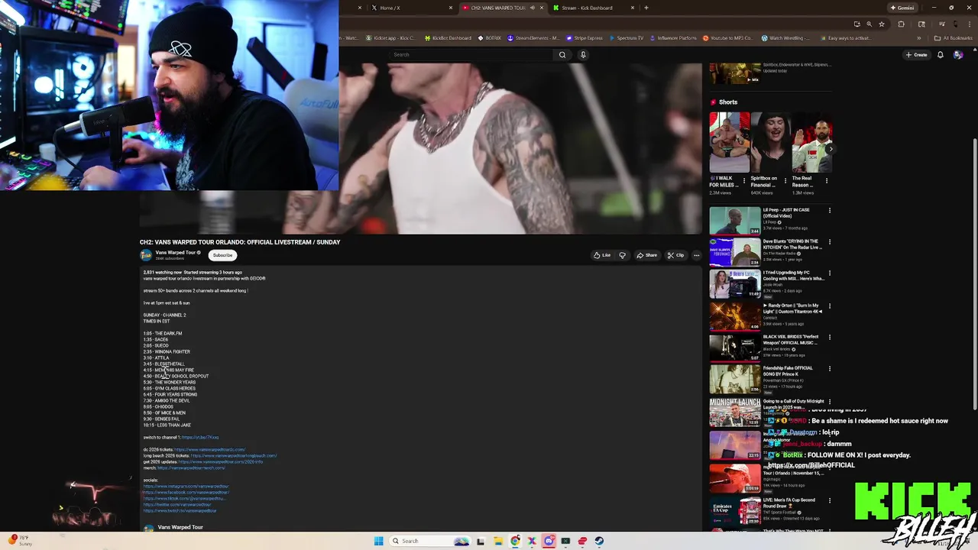The image size is (978, 550).
Task: Open the Mix playlist thumbnail in sidebar
Action: [735, 73]
